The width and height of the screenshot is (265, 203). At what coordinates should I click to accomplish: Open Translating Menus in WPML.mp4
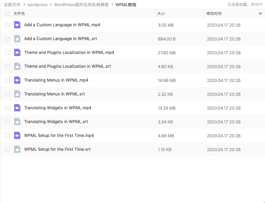pyautogui.click(x=56, y=80)
